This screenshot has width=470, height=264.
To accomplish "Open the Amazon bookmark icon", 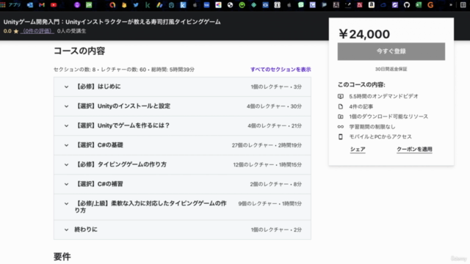I will tap(372, 5).
